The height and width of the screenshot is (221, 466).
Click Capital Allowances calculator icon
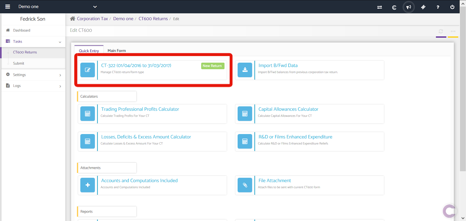click(x=245, y=114)
